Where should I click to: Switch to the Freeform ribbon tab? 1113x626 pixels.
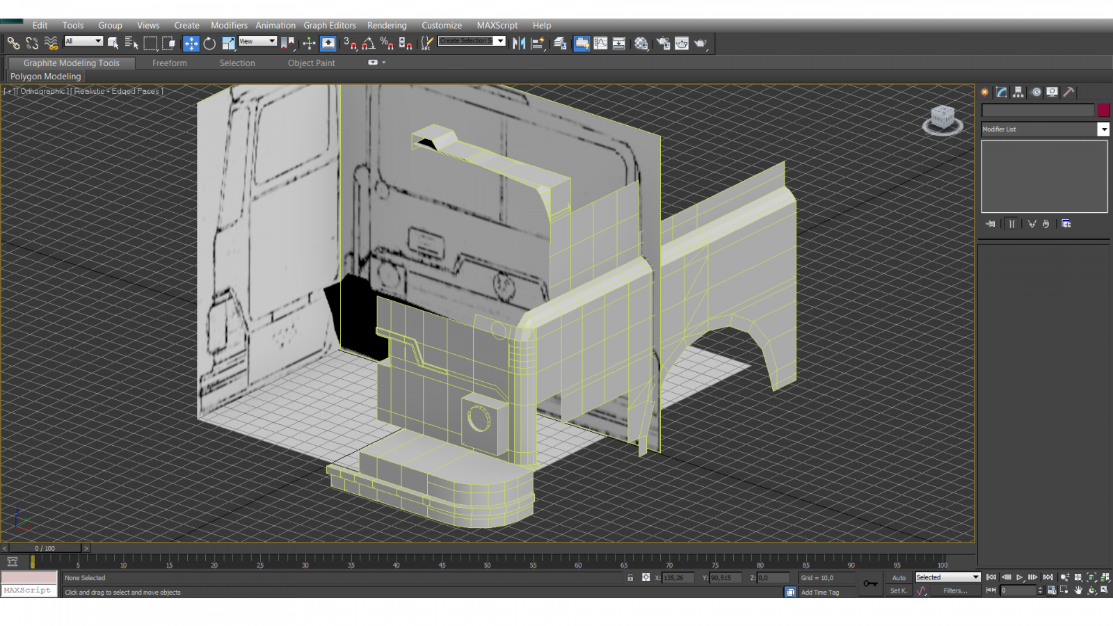(x=170, y=63)
